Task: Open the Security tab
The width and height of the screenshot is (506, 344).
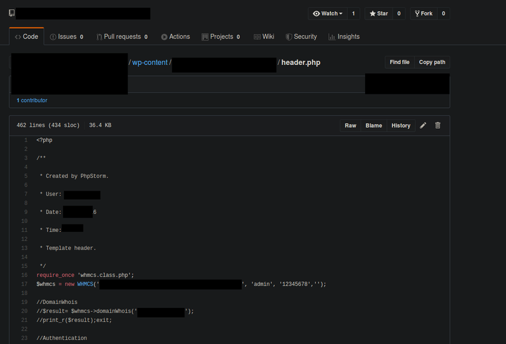Action: (x=301, y=37)
